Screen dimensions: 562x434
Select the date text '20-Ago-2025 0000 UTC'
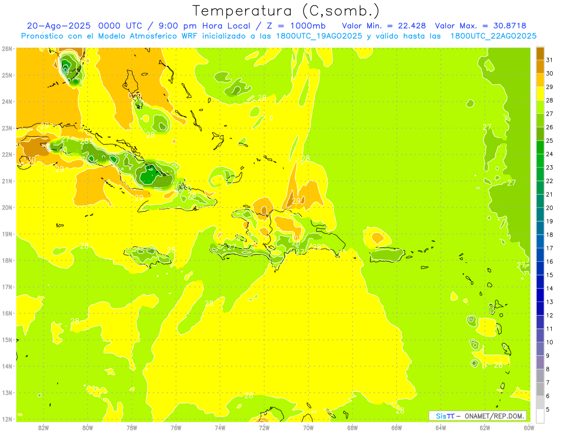tap(85, 26)
